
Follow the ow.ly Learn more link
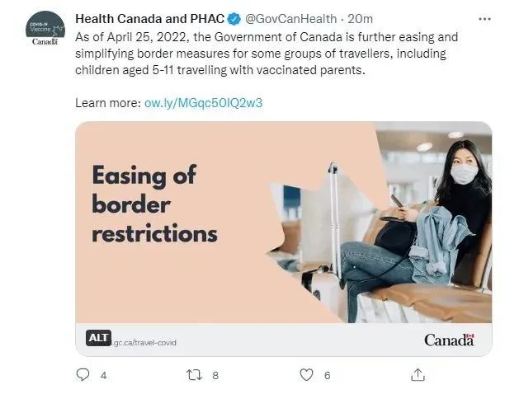(x=204, y=103)
